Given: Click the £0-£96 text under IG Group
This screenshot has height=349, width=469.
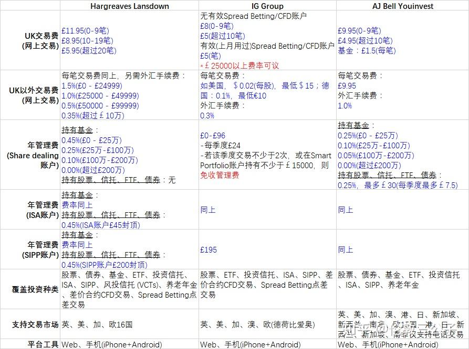Looking at the screenshot, I should pos(213,136).
